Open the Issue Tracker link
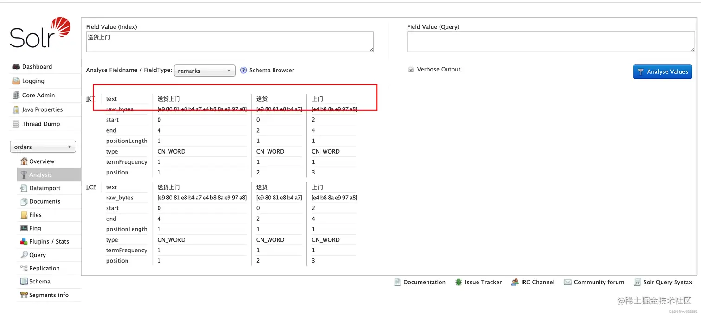Screen dimensions: 701x315 [483, 282]
